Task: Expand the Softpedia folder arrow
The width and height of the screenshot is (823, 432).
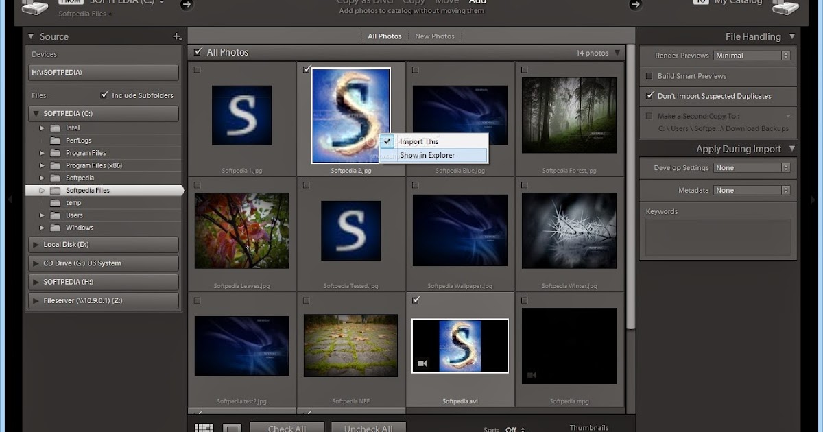Action: pos(42,178)
